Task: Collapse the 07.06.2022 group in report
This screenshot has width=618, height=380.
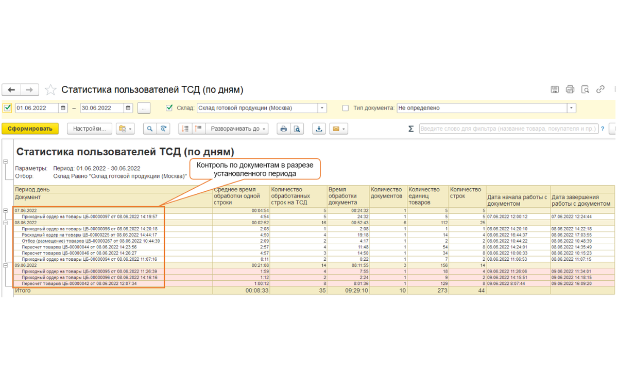Action: [6, 211]
